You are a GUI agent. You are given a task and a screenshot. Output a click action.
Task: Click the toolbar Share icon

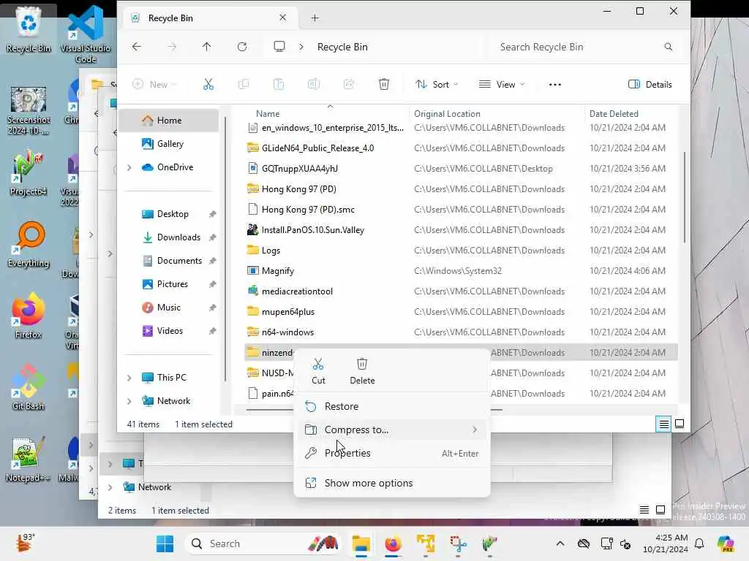[349, 85]
